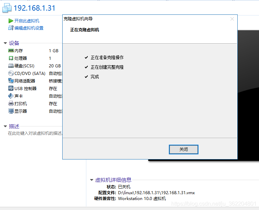Click the 192.168.1.31 VM title

[34, 8]
